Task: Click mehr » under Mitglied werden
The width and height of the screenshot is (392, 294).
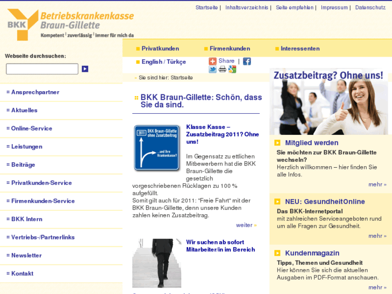Action: [377, 184]
